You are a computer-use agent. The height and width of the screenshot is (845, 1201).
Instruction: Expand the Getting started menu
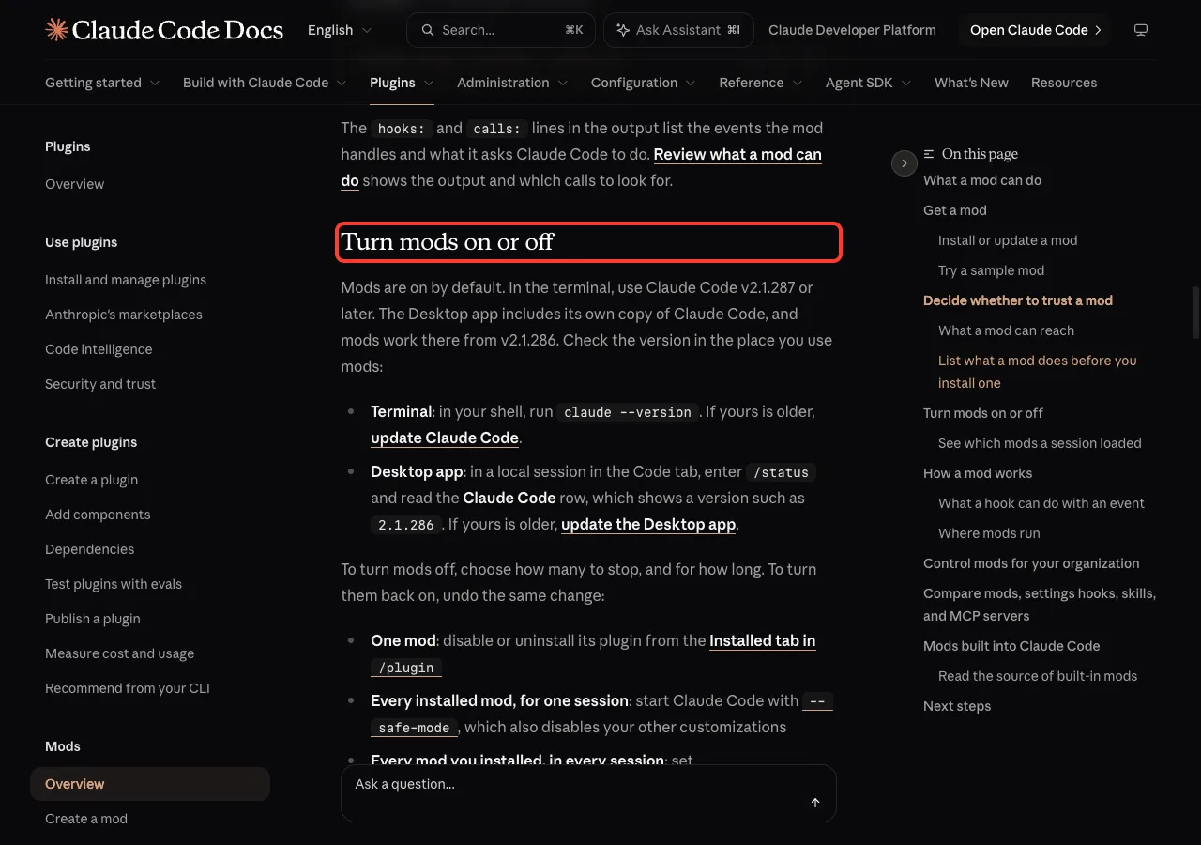pos(102,83)
